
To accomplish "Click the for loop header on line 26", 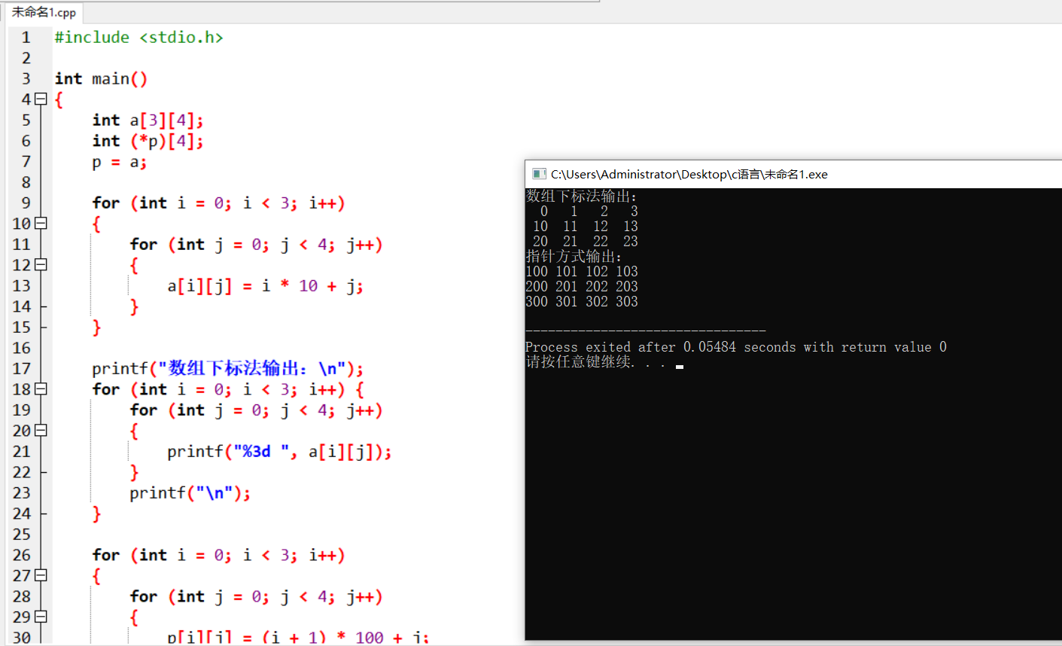I will coord(218,555).
